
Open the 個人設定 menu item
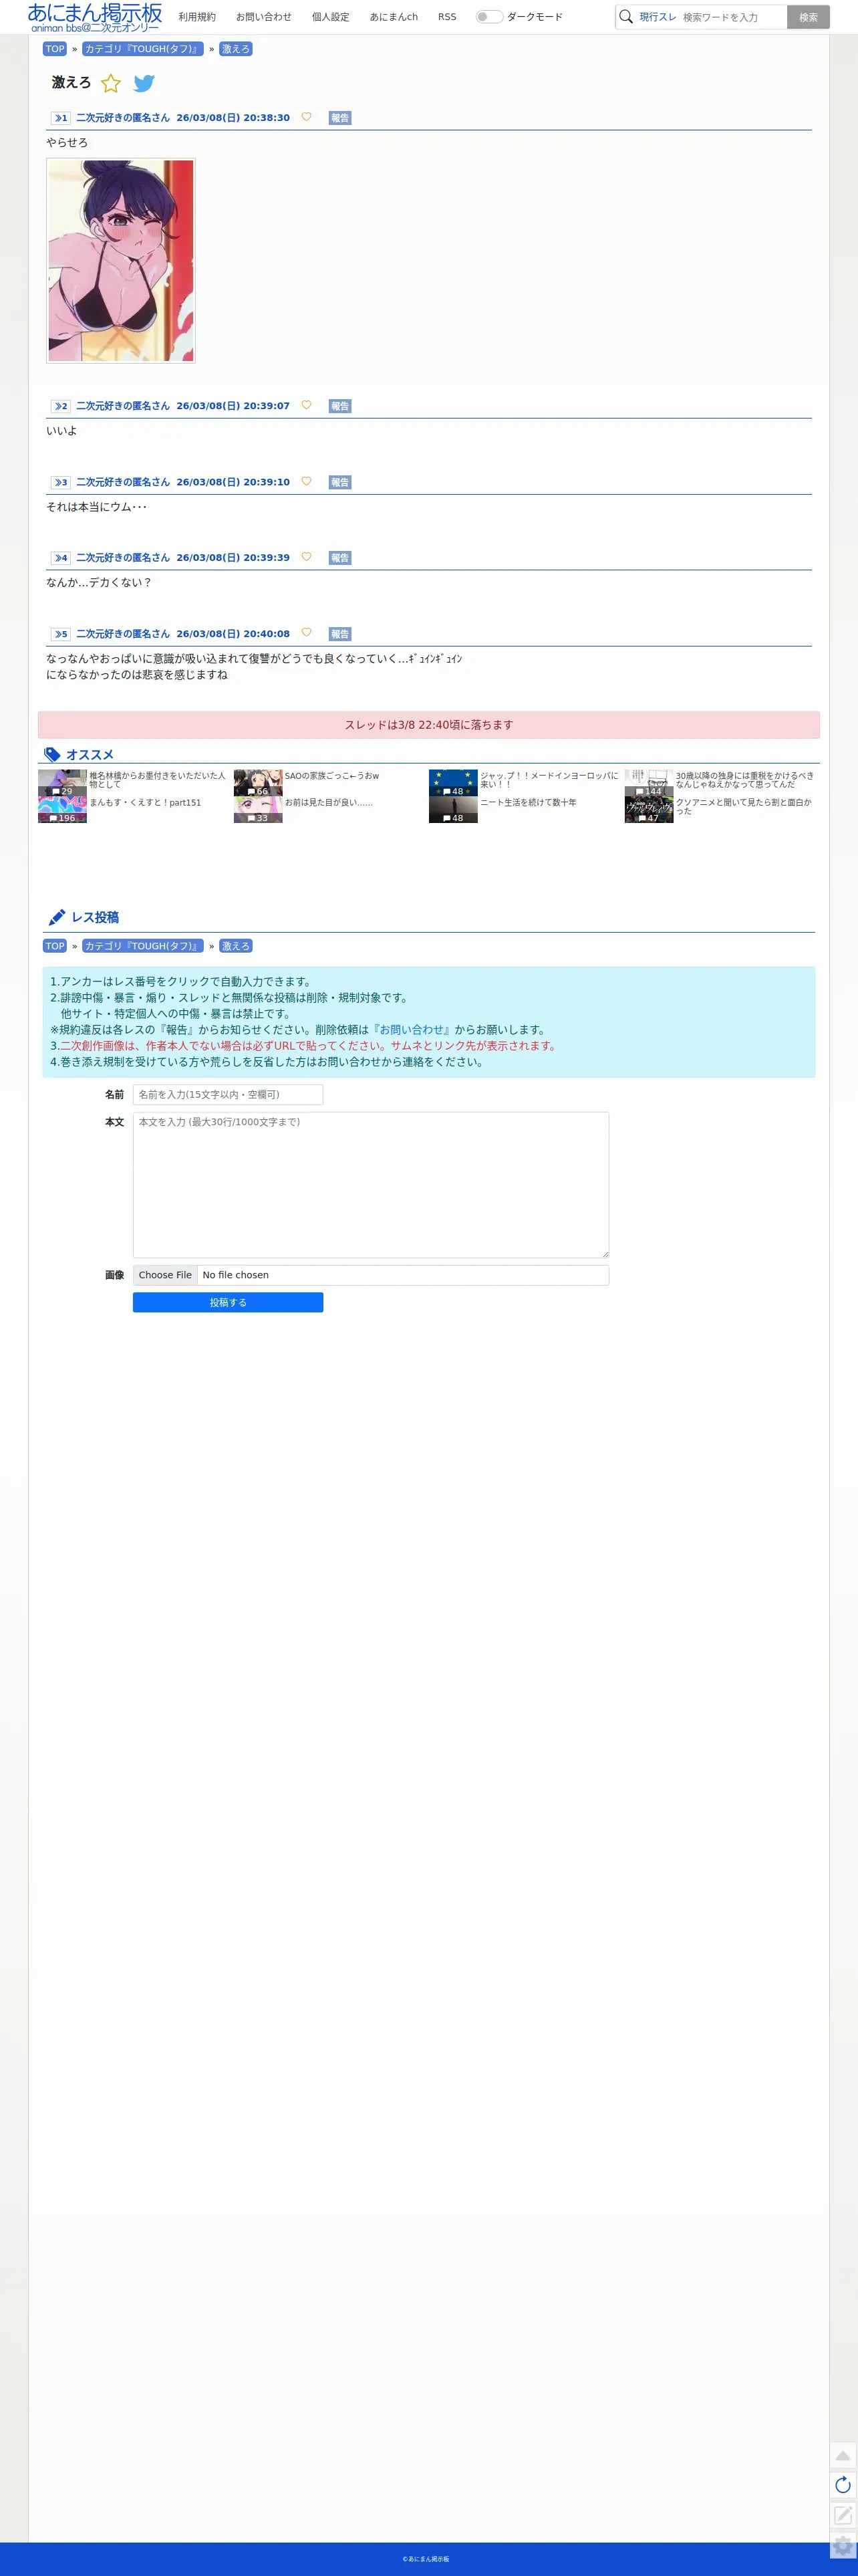(331, 17)
